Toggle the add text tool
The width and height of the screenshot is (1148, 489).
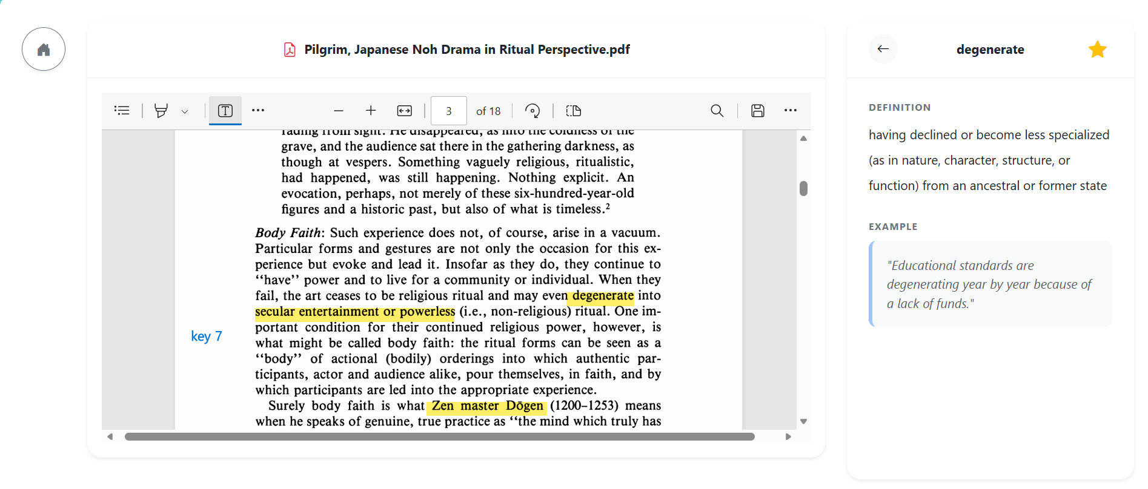[225, 110]
